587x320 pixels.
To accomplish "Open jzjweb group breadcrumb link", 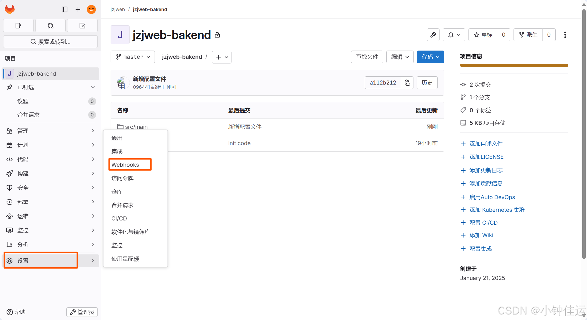I will click(x=118, y=9).
